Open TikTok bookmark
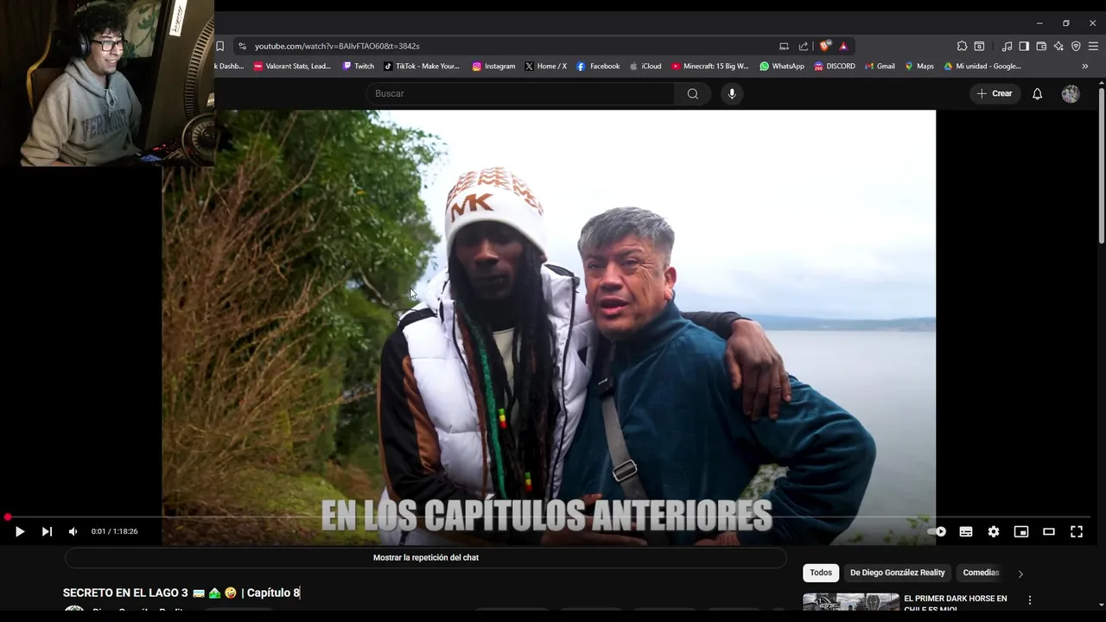The image size is (1106, 622). [422, 67]
